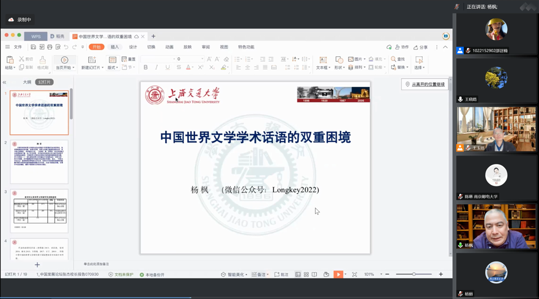Image resolution: width=539 pixels, height=299 pixels.
Task: Expand the 新建幻灯片 new slide dropdown
Action: pos(103,68)
